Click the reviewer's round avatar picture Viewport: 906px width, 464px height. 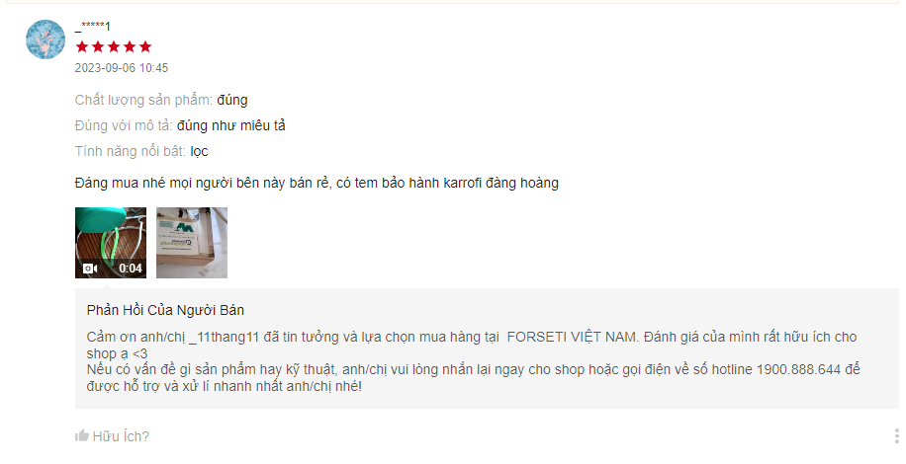(45, 39)
